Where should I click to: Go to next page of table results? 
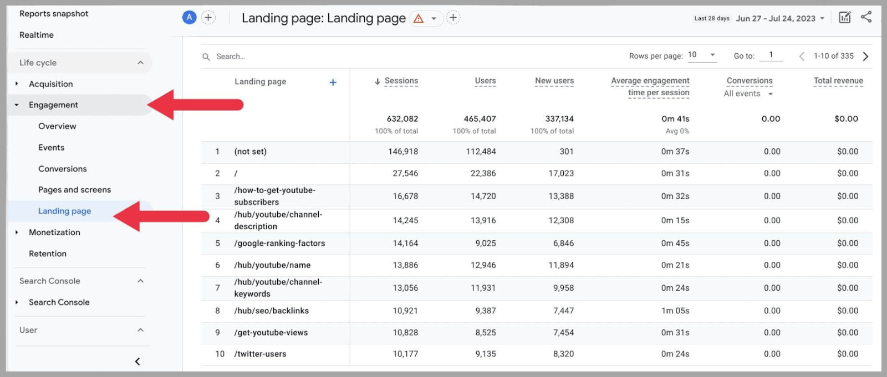(x=865, y=56)
